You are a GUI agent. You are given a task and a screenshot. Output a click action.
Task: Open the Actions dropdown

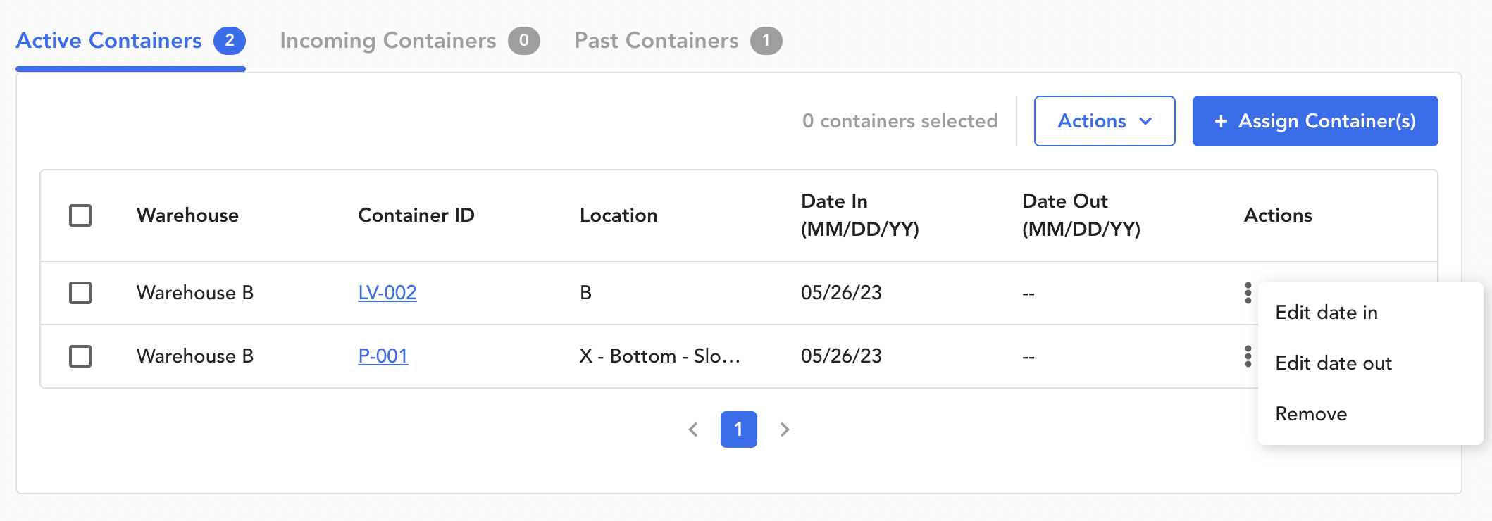pos(1092,121)
